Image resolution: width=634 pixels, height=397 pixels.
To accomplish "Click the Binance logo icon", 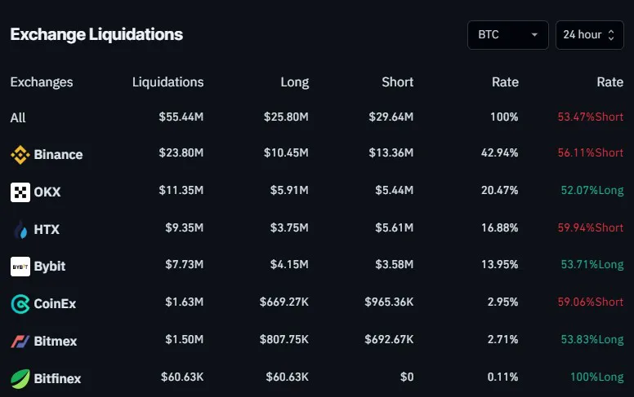I will click(x=20, y=154).
